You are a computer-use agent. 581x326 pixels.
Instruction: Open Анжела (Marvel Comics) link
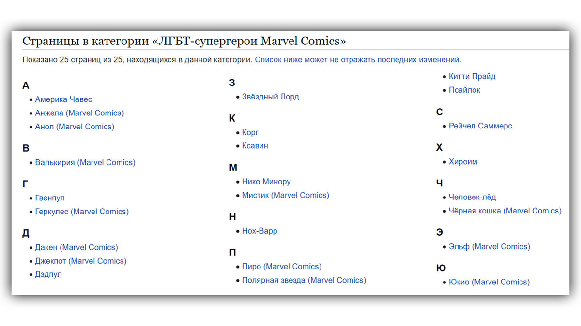(x=79, y=113)
